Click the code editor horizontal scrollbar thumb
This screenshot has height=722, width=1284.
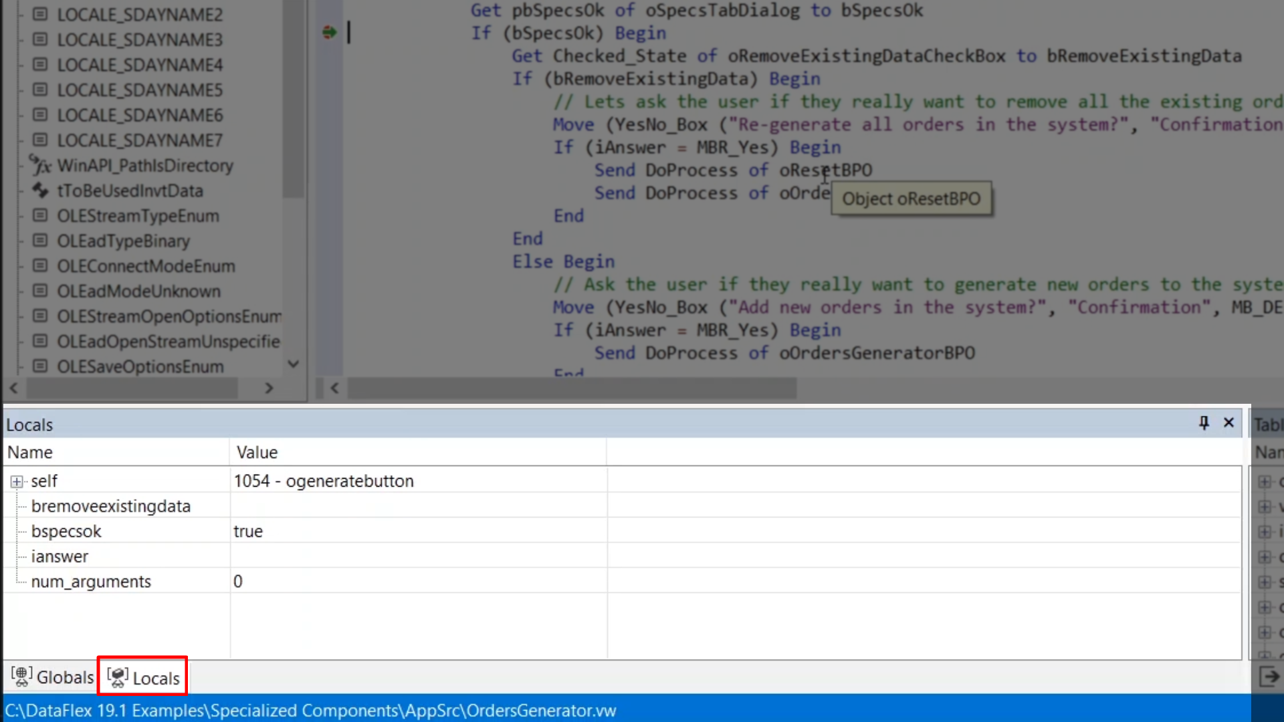(572, 388)
